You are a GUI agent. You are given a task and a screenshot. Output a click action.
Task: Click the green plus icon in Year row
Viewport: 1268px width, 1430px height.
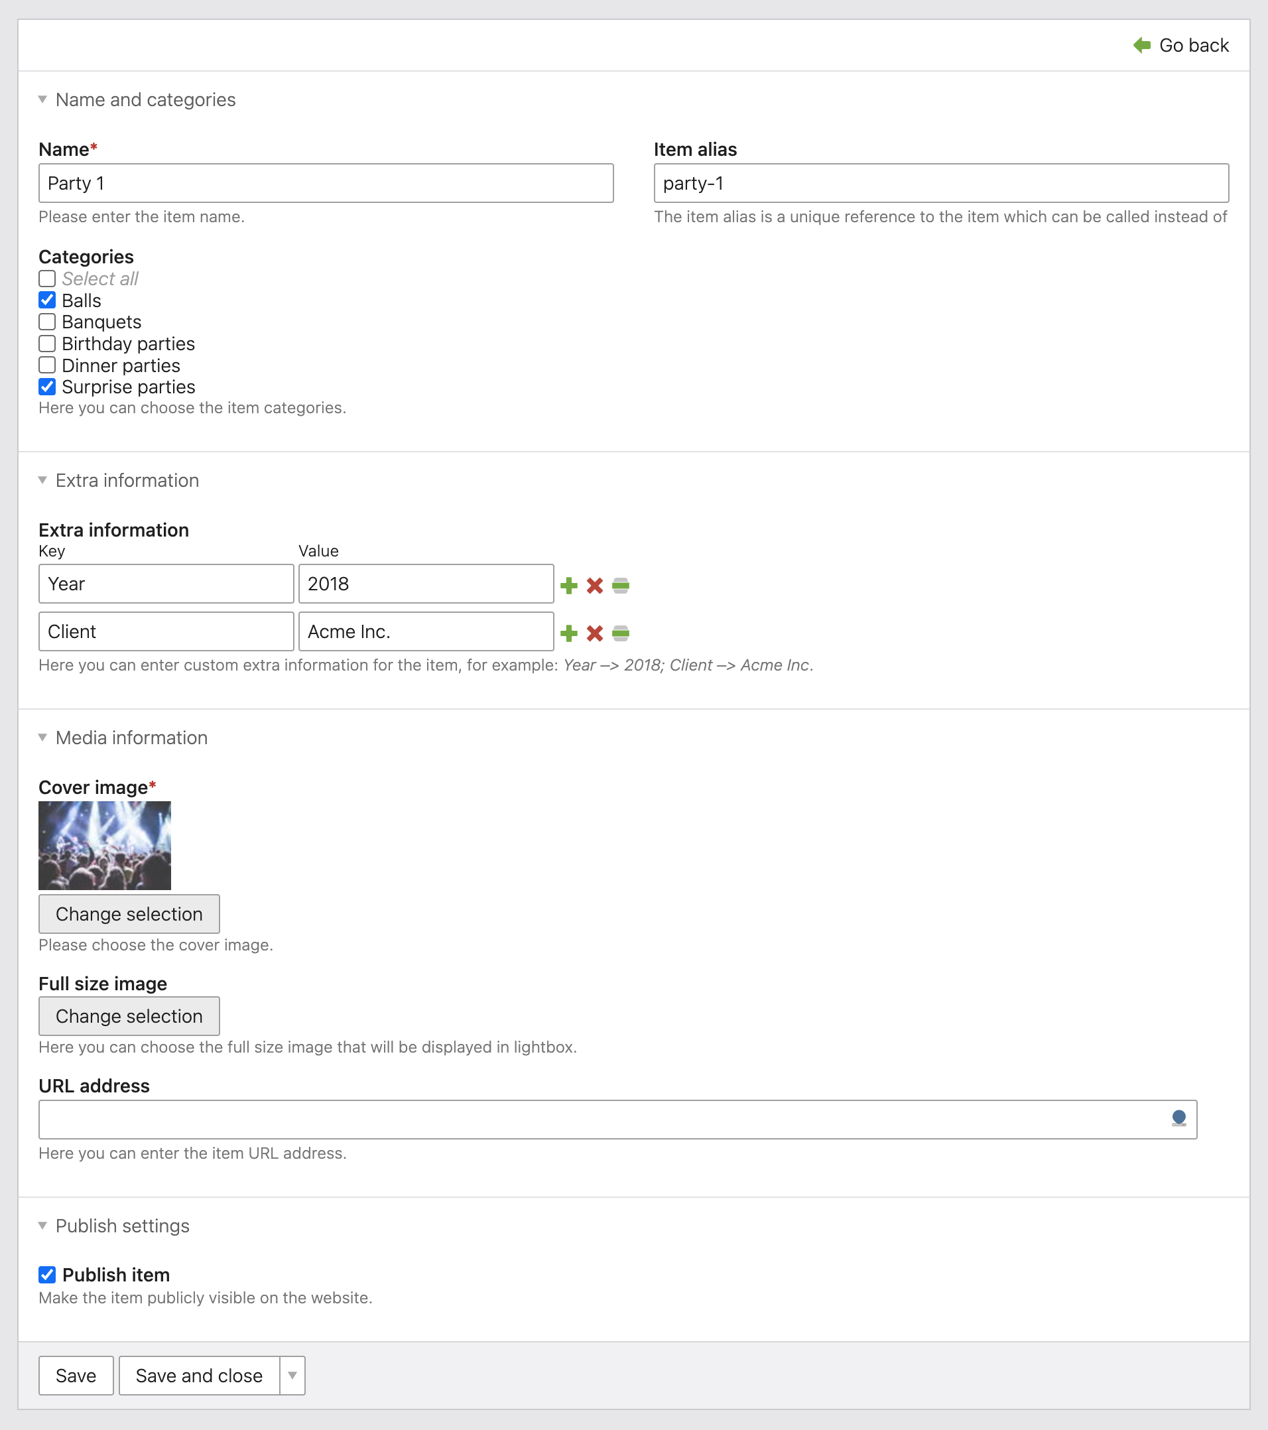pyautogui.click(x=568, y=586)
